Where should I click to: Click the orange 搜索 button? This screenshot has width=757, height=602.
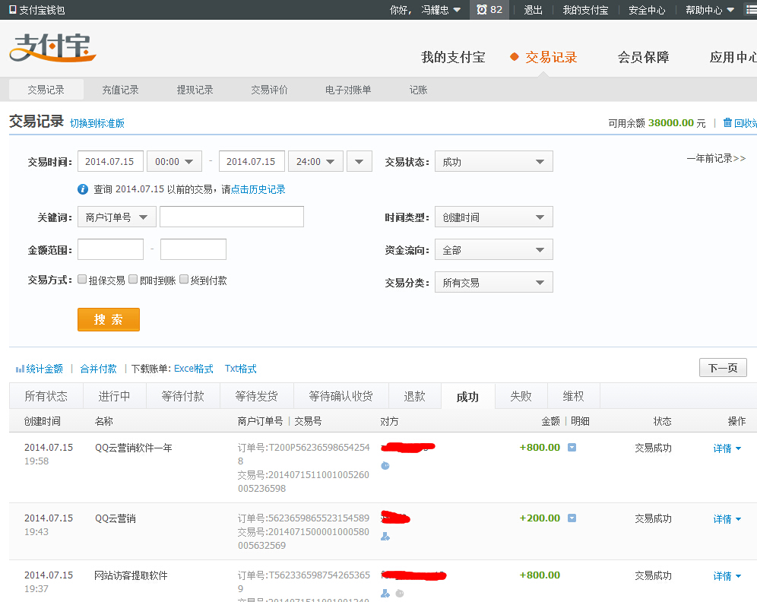tap(109, 319)
